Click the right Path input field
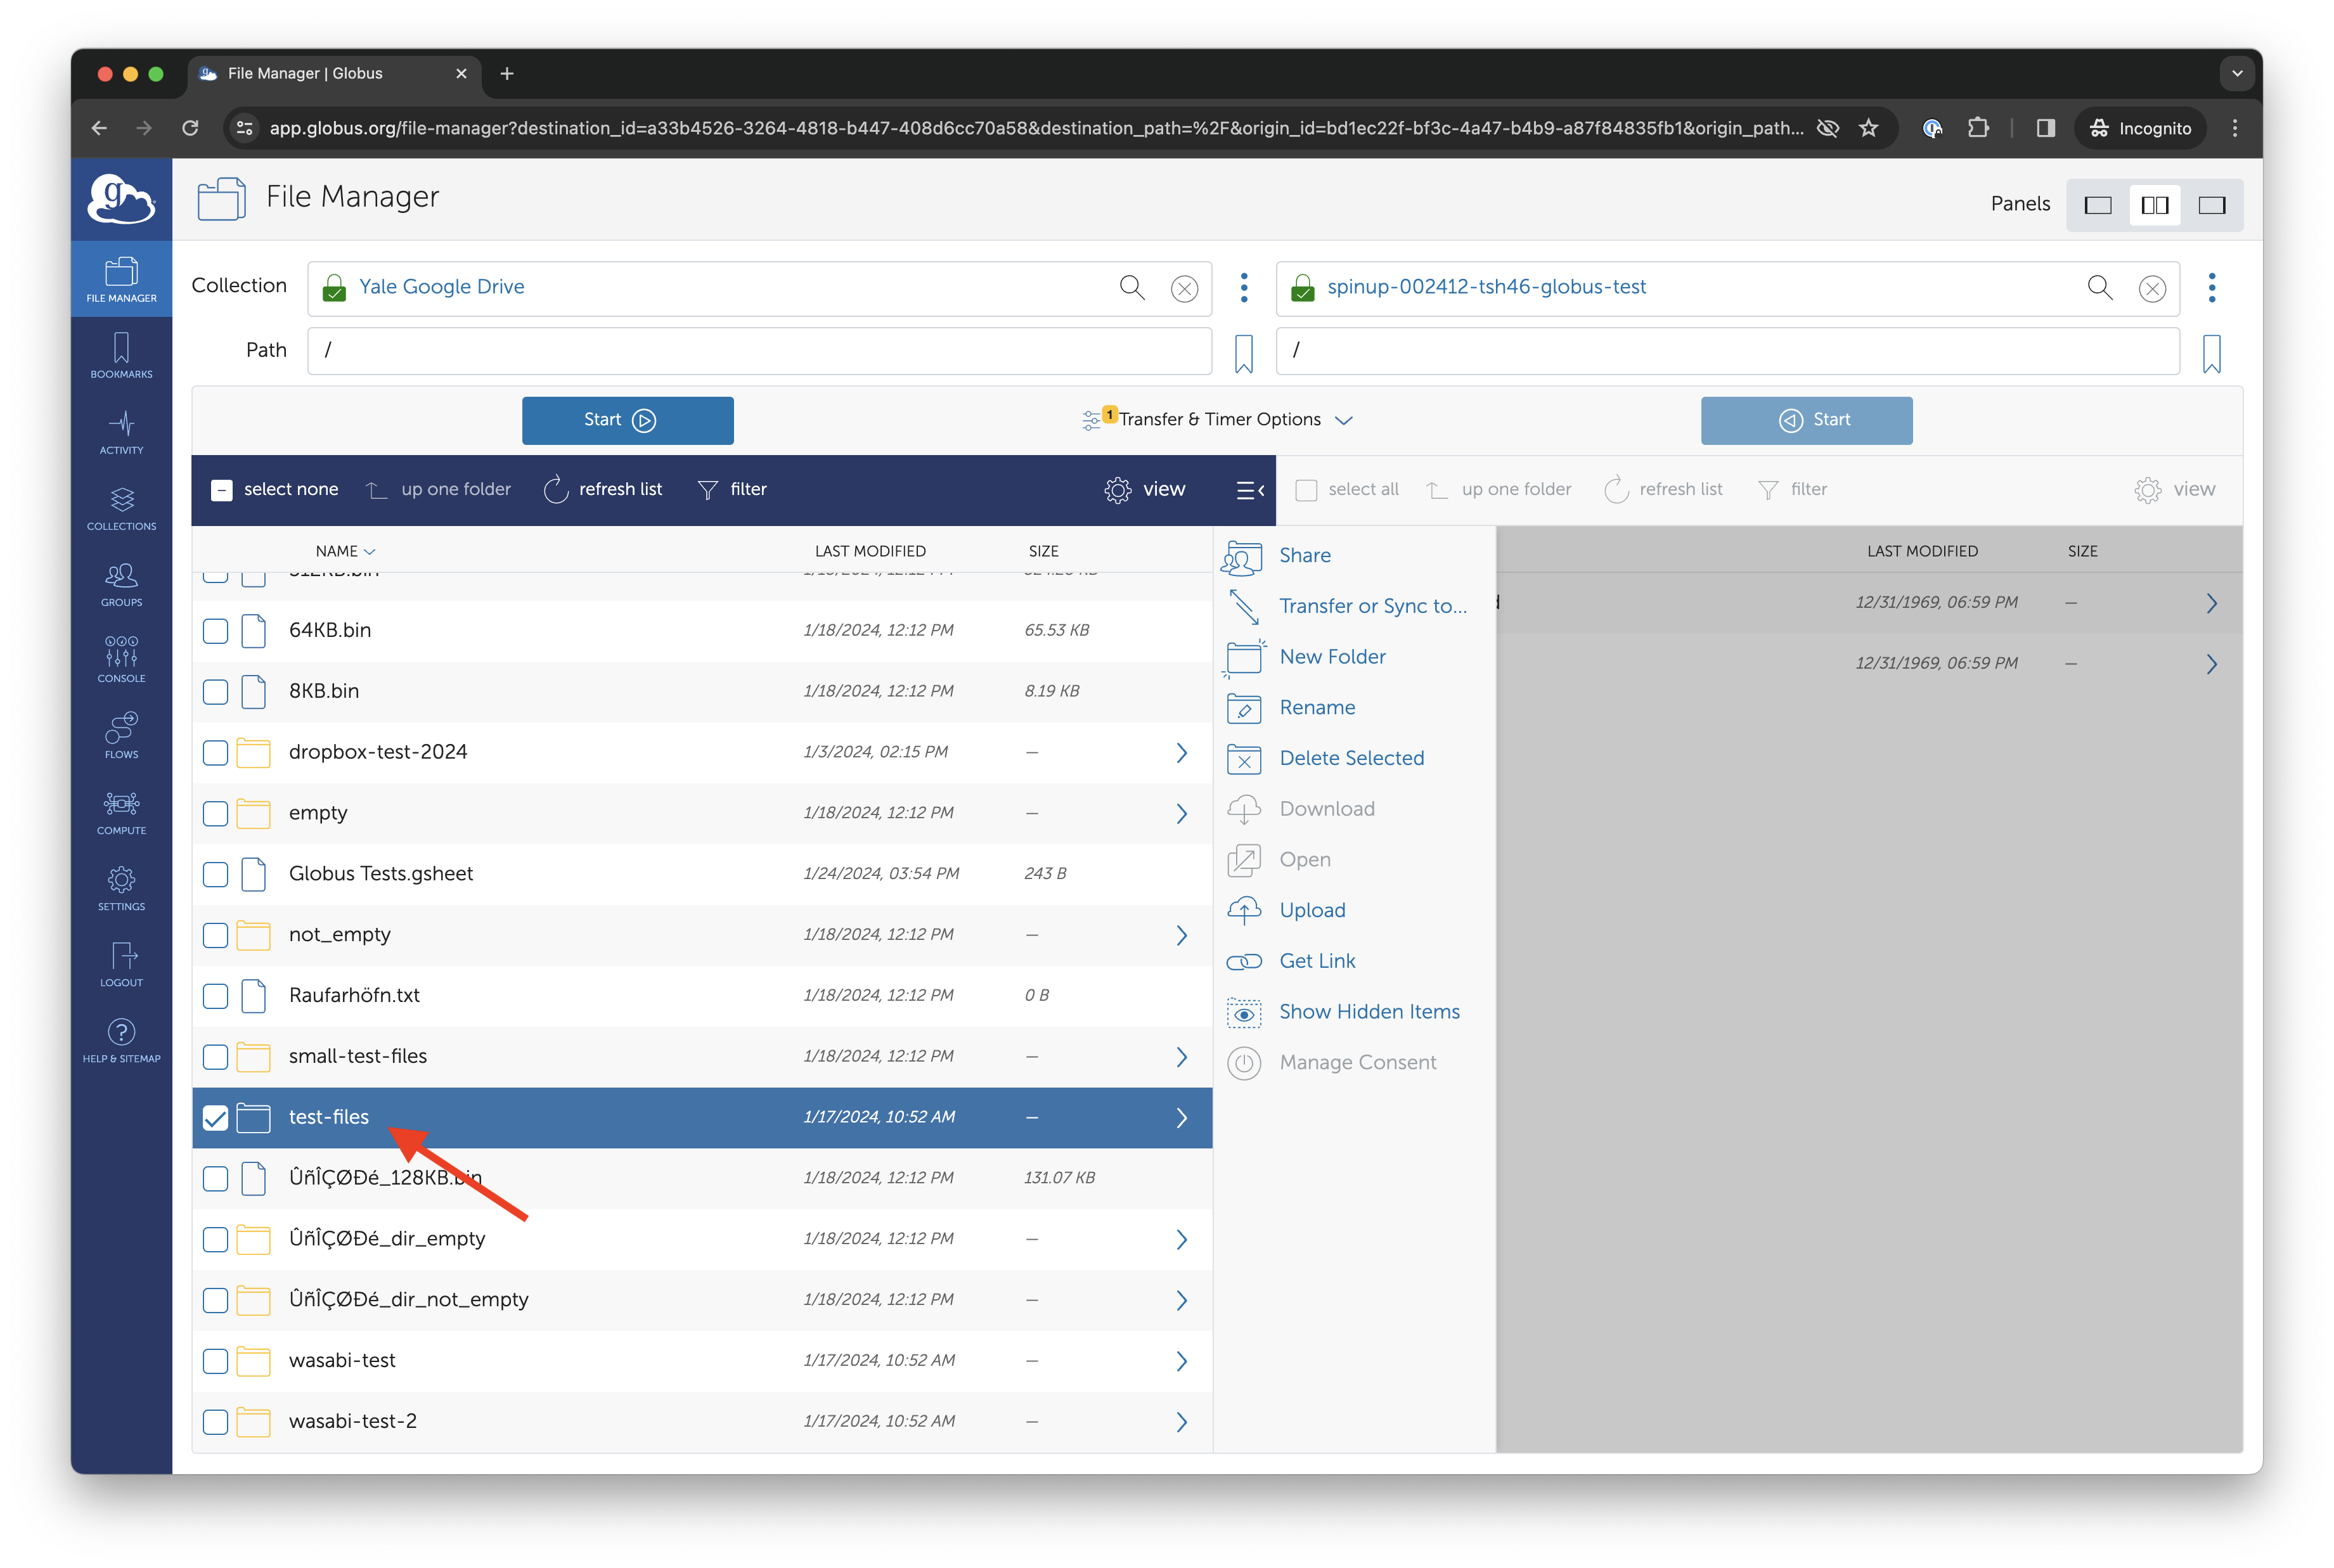 pyautogui.click(x=1727, y=351)
